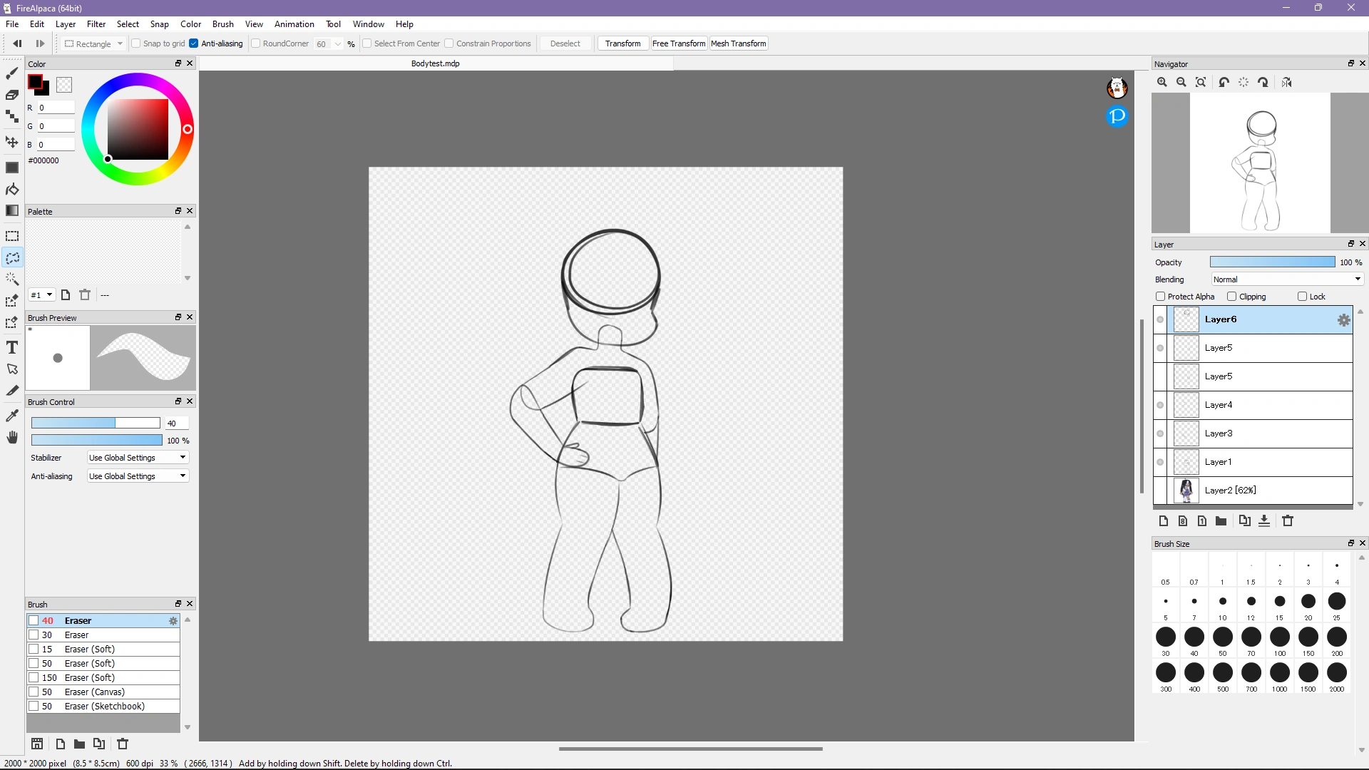Screen dimensions: 1369x770
Task: Select the Magic Wand tool
Action: (x=12, y=279)
